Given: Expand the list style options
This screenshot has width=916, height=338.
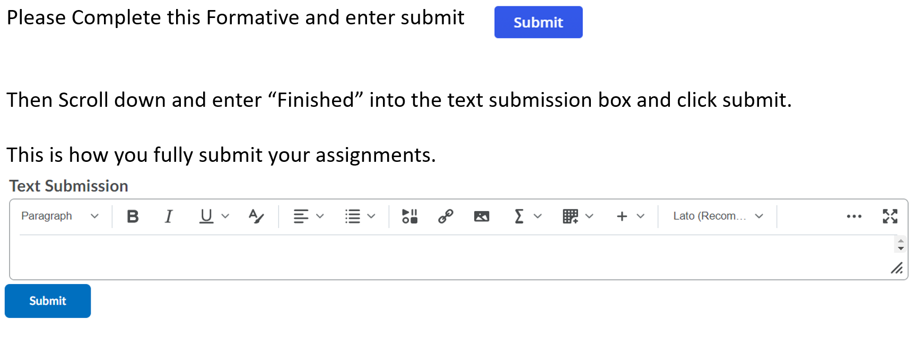Looking at the screenshot, I should 360,216.
